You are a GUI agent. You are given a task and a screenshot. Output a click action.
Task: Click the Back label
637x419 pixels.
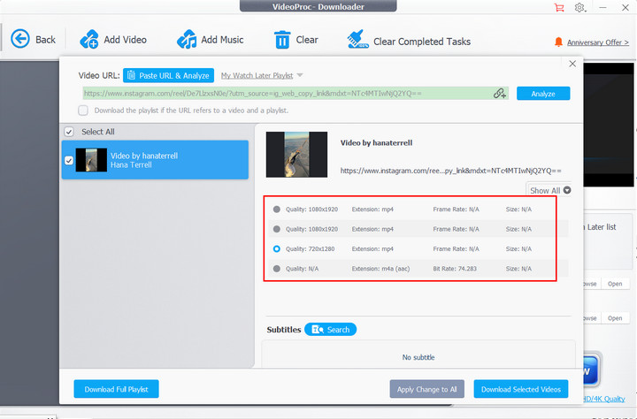45,40
